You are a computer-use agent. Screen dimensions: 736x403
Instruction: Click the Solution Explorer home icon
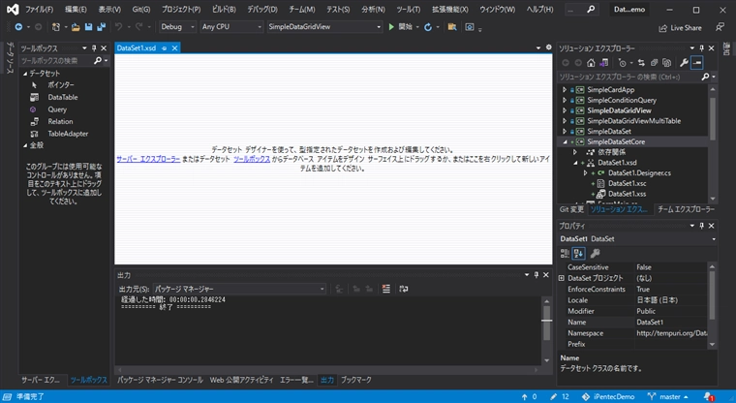click(x=591, y=62)
